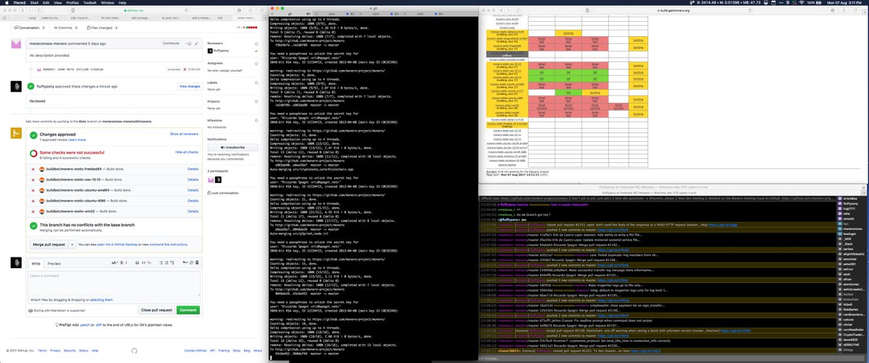869x363 pixels.
Task: Edit moneromooo-monero's comment with pencil icon
Action: [x=196, y=43]
